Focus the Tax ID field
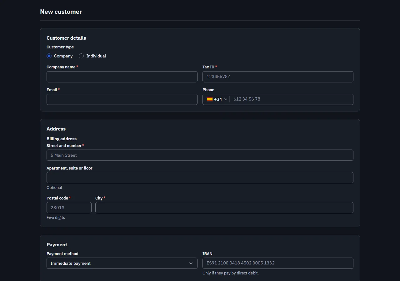Image resolution: width=400 pixels, height=281 pixels. (x=278, y=77)
